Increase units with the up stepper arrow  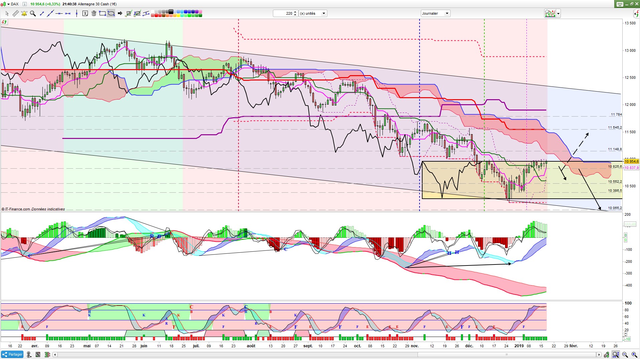point(295,12)
